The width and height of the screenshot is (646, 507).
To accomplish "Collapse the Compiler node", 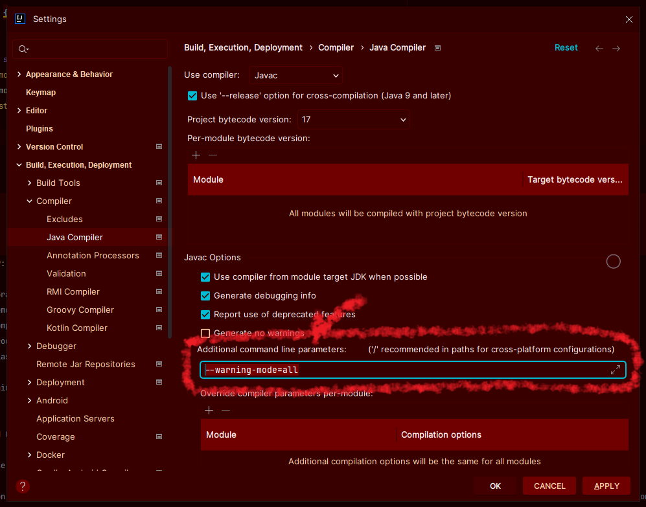I will pyautogui.click(x=29, y=201).
